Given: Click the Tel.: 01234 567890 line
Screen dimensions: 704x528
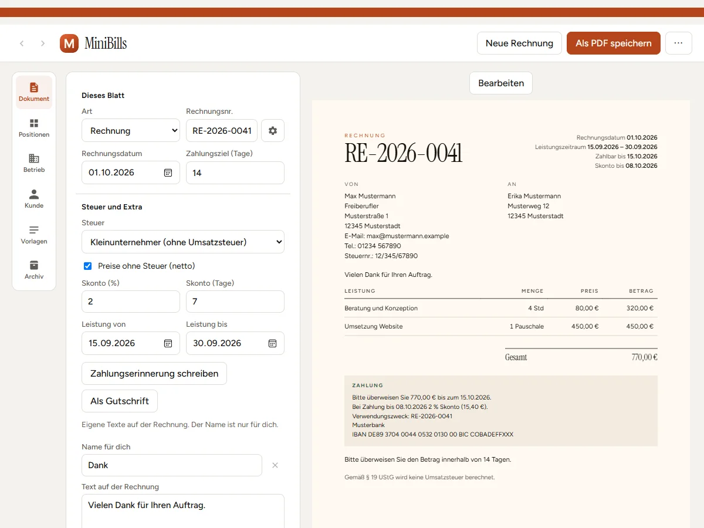Looking at the screenshot, I should tap(373, 246).
